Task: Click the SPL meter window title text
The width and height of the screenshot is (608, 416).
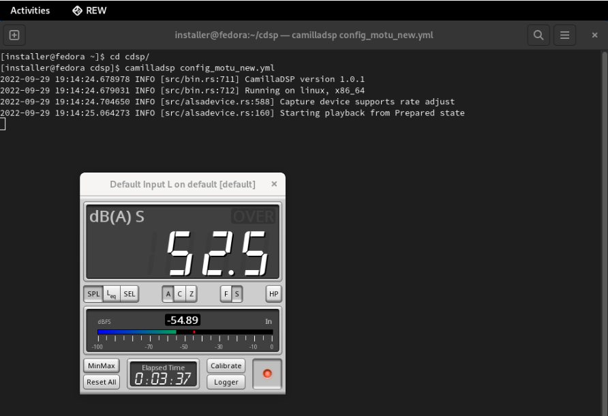Action: (183, 184)
